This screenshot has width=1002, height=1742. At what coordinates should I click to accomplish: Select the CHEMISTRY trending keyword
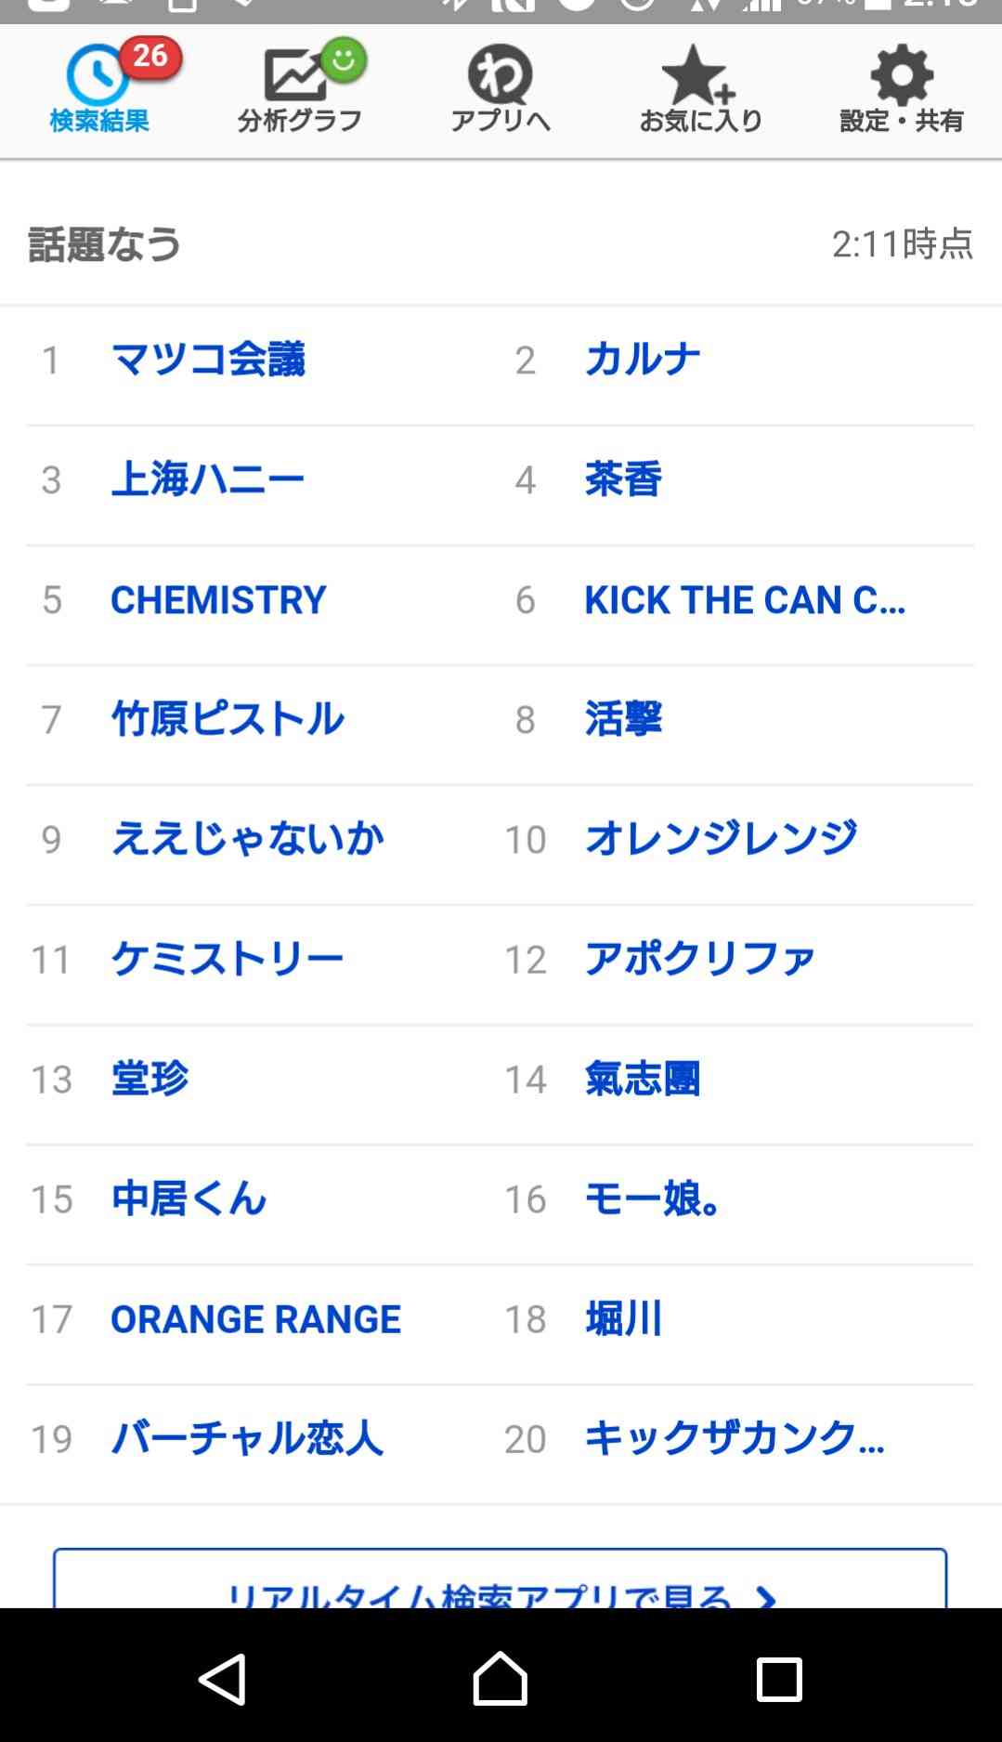tap(218, 599)
